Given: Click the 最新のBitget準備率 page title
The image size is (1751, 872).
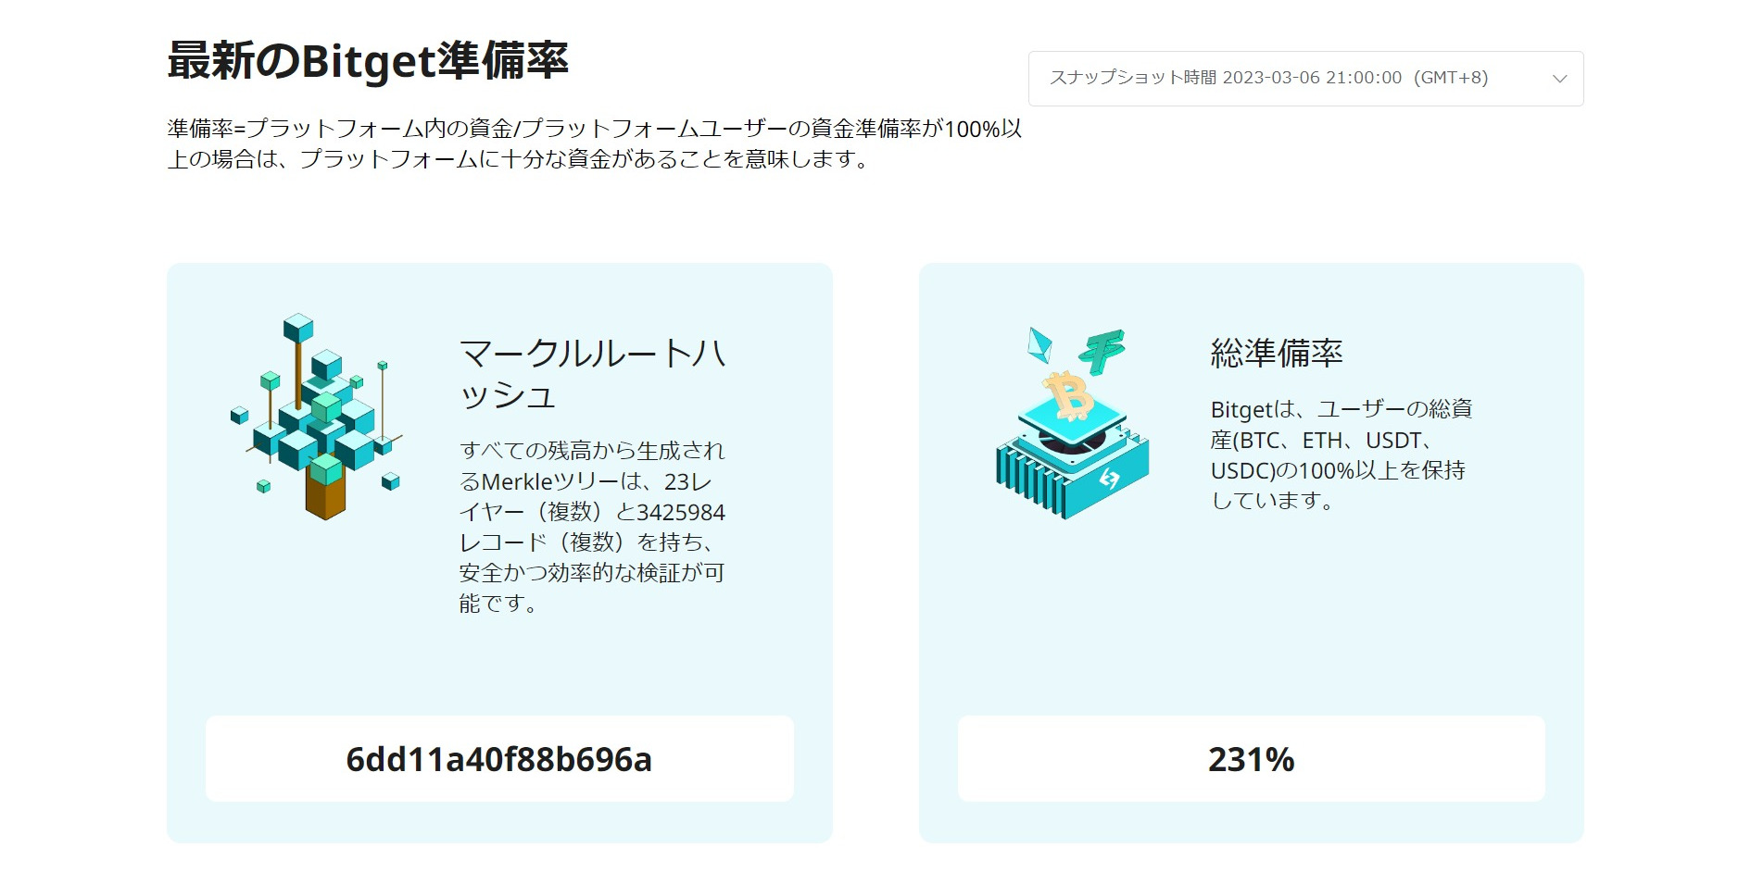Looking at the screenshot, I should (x=368, y=61).
